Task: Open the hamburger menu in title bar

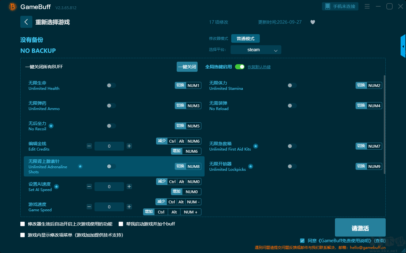Action: (x=367, y=6)
